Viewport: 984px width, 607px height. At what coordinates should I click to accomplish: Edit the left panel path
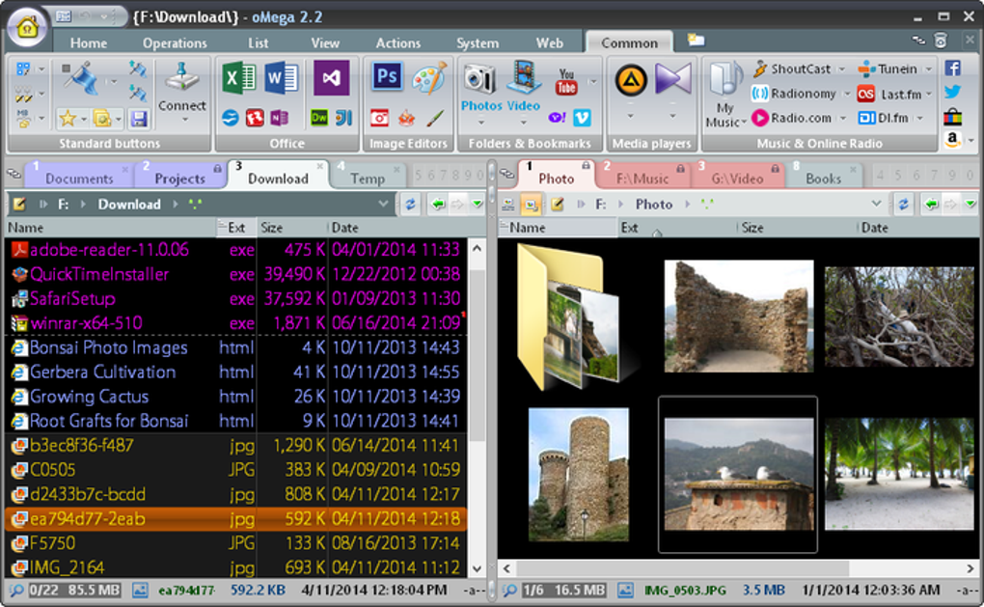tap(19, 204)
